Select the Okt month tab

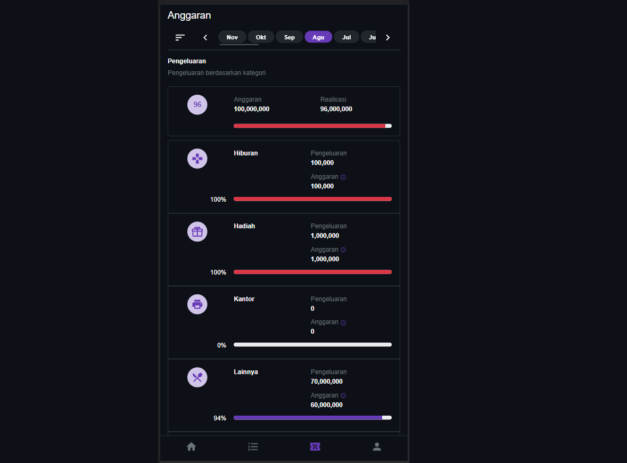(261, 37)
